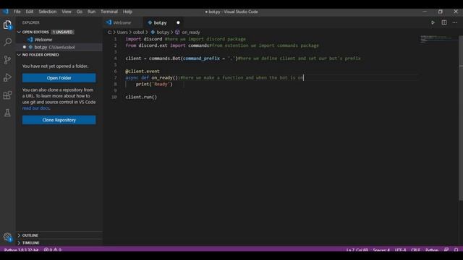Click the VS Code logo in title bar
Screen dimensions: 463x260
click(6, 12)
